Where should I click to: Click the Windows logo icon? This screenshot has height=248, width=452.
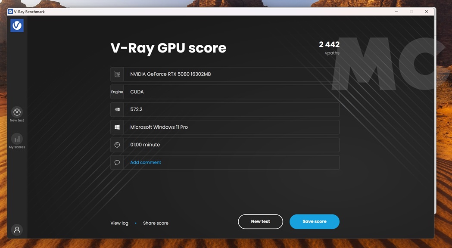pos(117,127)
